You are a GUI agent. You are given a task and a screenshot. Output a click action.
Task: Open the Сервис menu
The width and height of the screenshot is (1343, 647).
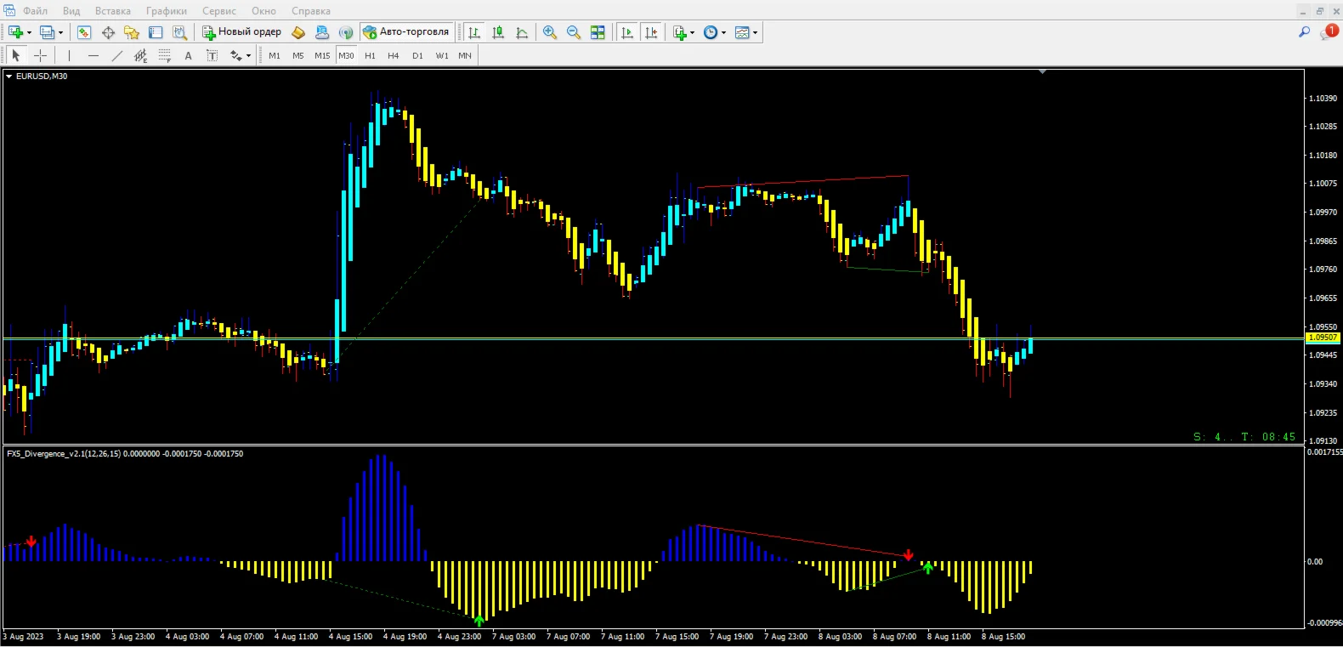coord(219,11)
